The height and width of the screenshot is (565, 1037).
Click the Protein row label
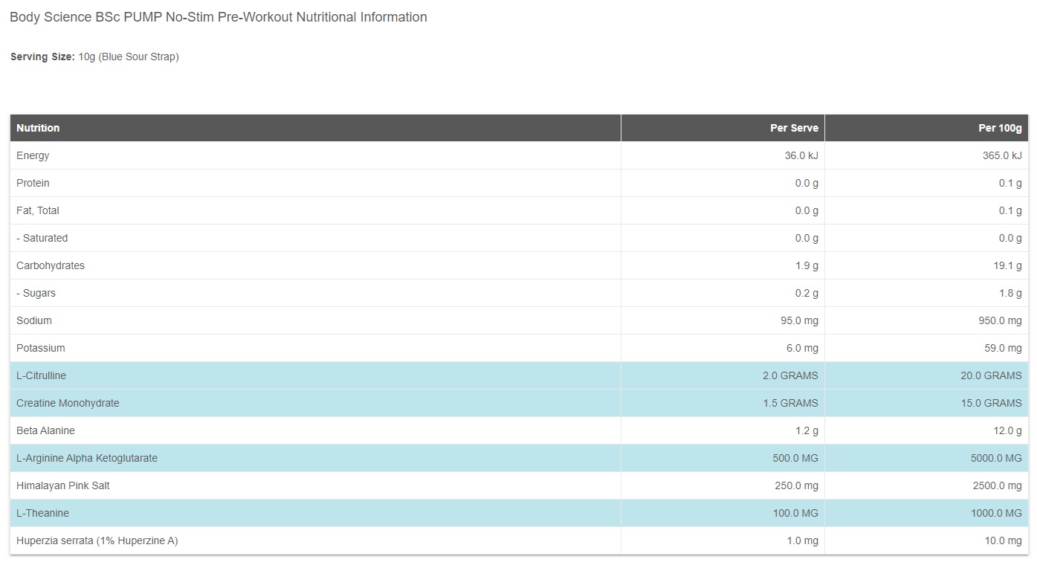33,183
